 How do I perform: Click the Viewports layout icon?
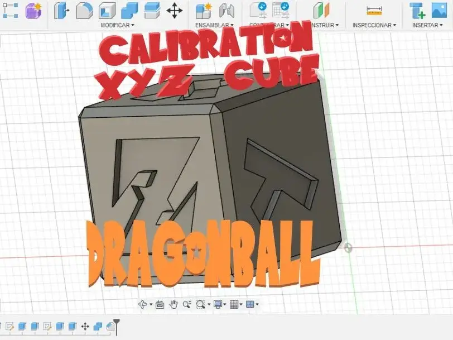[x=250, y=304]
